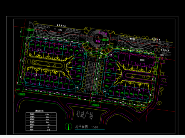Select the 1:500 scale text

(94, 127)
